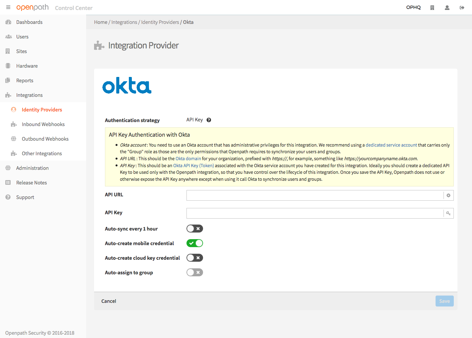The image size is (472, 338).
Task: Open the user profile icon in header
Action: point(447,8)
